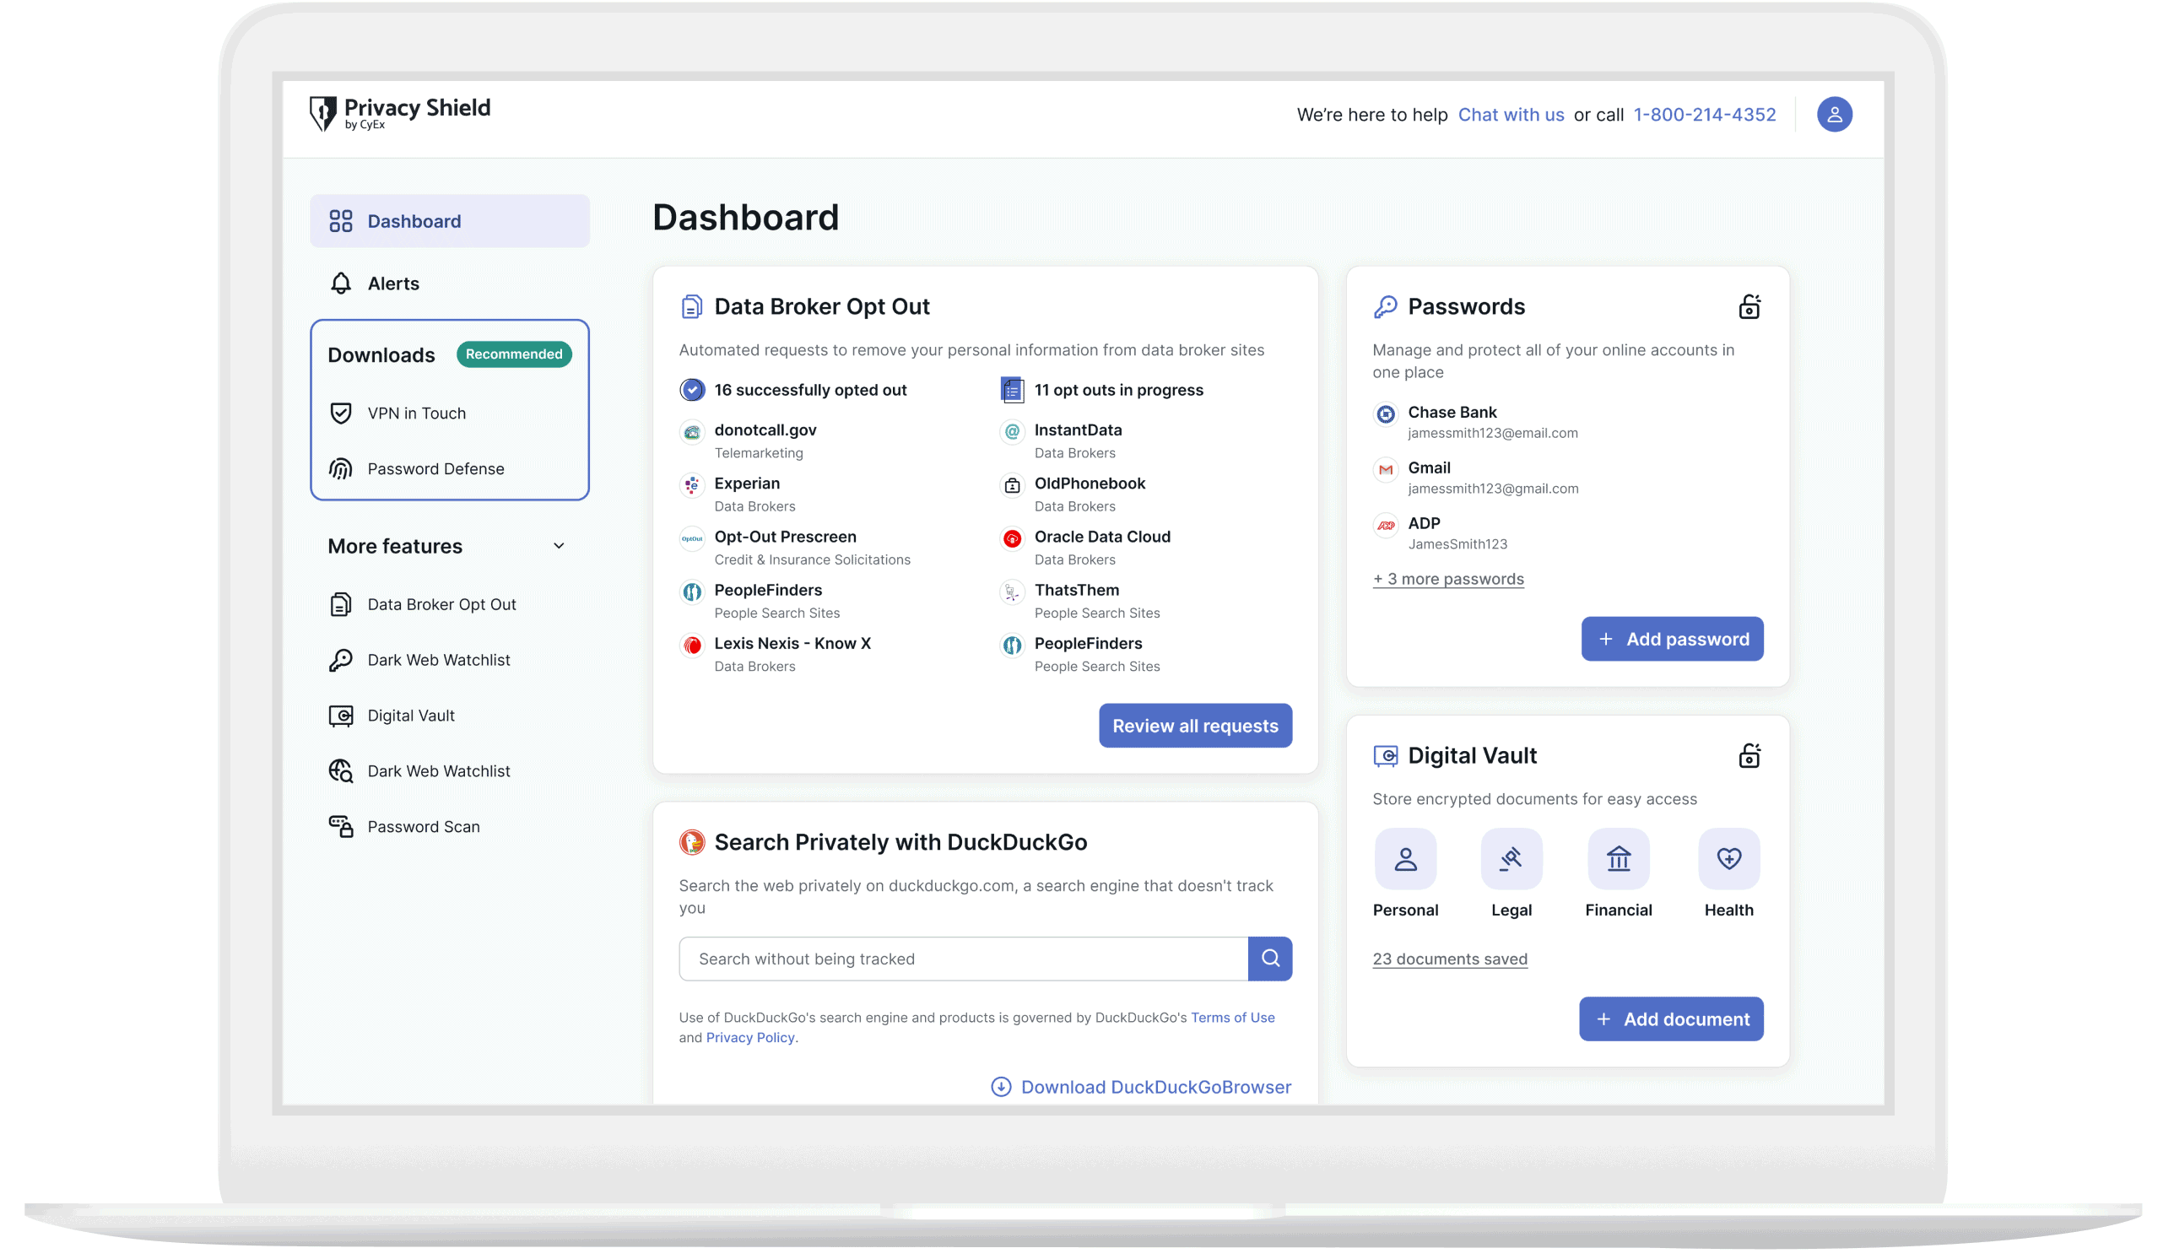This screenshot has height=1259, width=2174.
Task: Click the Passwords card lock icon
Action: pyautogui.click(x=1749, y=306)
